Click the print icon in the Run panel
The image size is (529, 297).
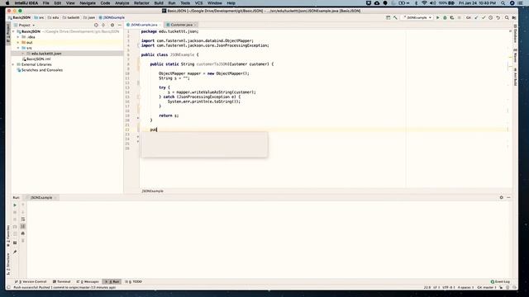coord(23,233)
